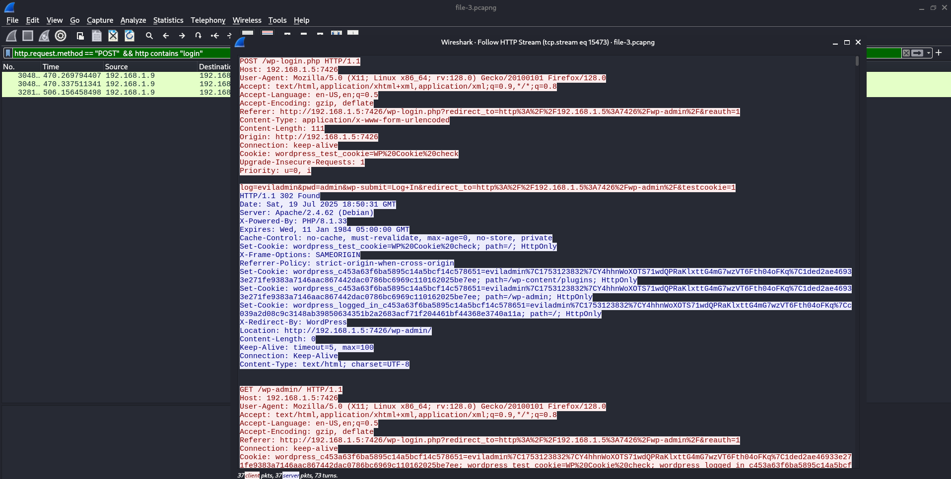The width and height of the screenshot is (951, 479).
Task: Add a display filter button
Action: tap(939, 53)
